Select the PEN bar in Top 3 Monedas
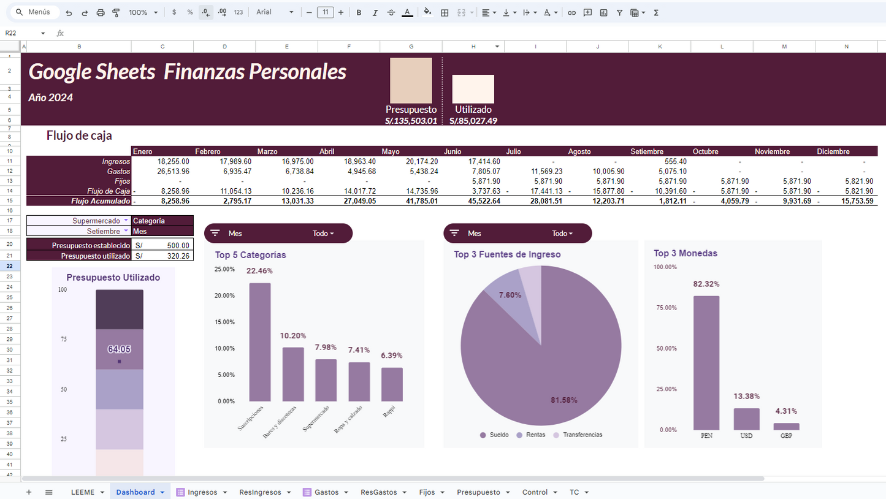The width and height of the screenshot is (886, 499). coord(706,363)
